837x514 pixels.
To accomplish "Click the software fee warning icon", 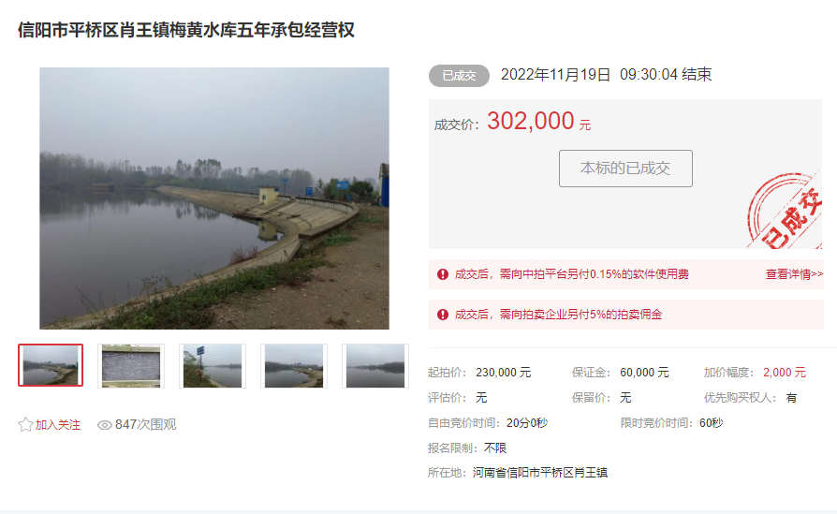I will (x=443, y=274).
